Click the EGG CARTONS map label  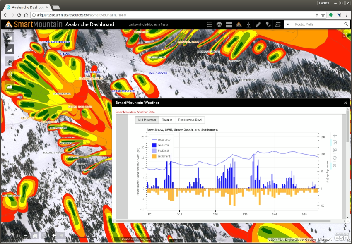coord(158,74)
